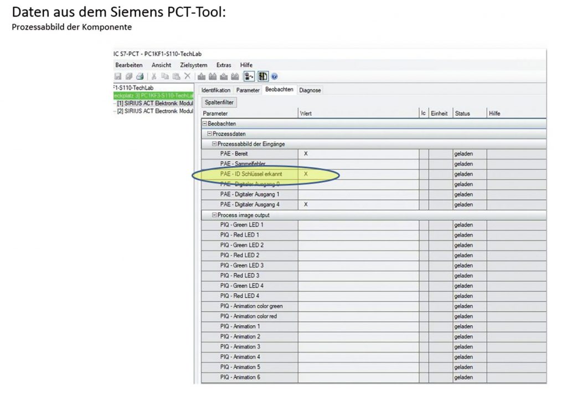The width and height of the screenshot is (567, 396).
Task: Collapse Prozessabbild der Eingänge section
Action: [x=214, y=144]
